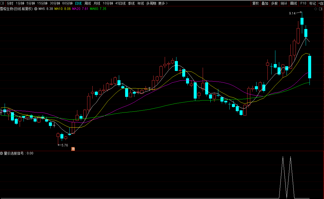
Task: Click the 5.76 low price label
Action: click(x=65, y=145)
